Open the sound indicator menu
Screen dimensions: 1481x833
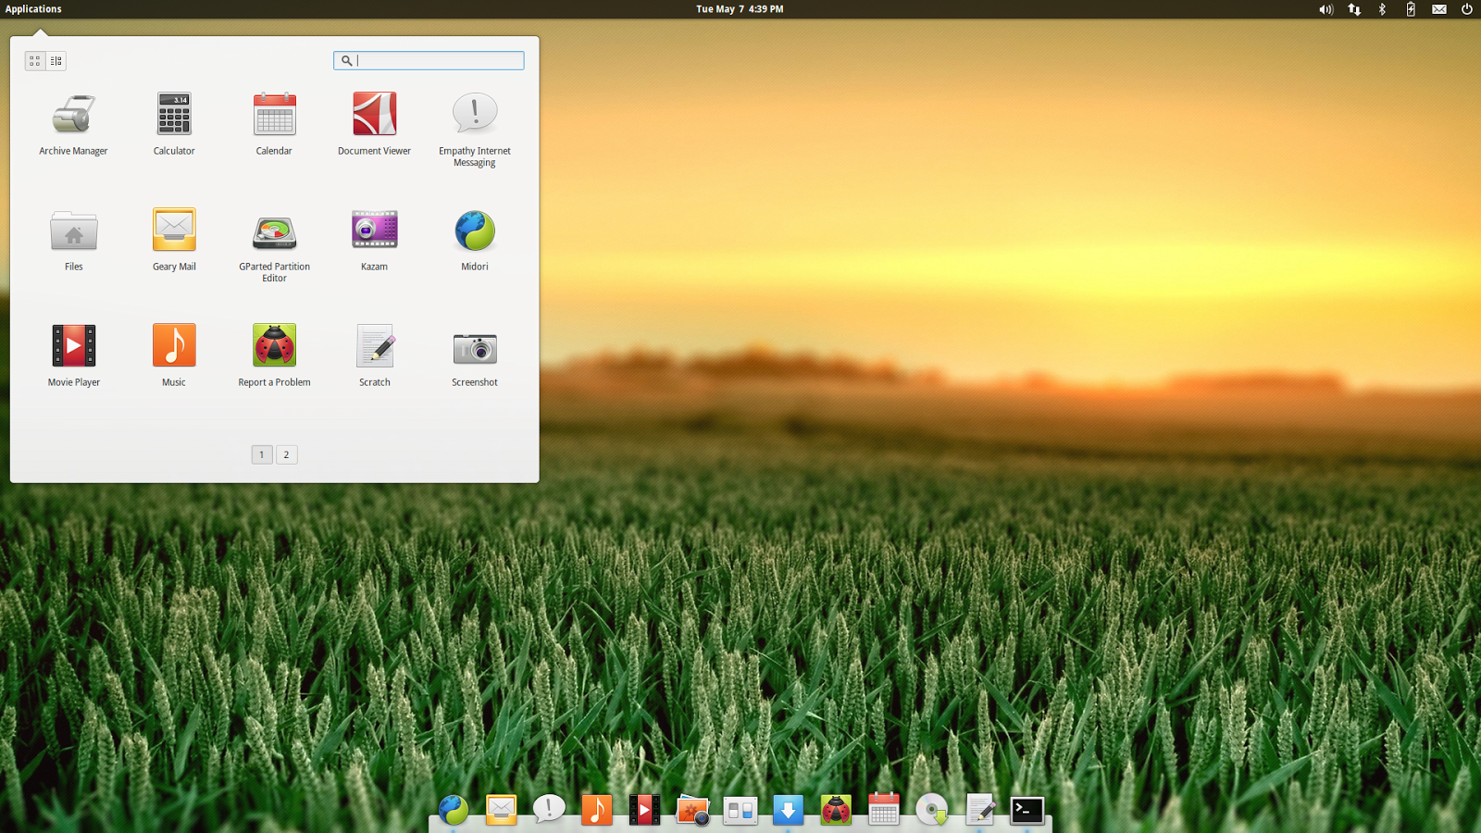tap(1325, 9)
